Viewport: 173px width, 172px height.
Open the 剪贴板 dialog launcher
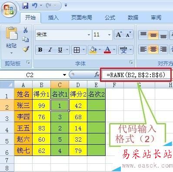pos(28,62)
